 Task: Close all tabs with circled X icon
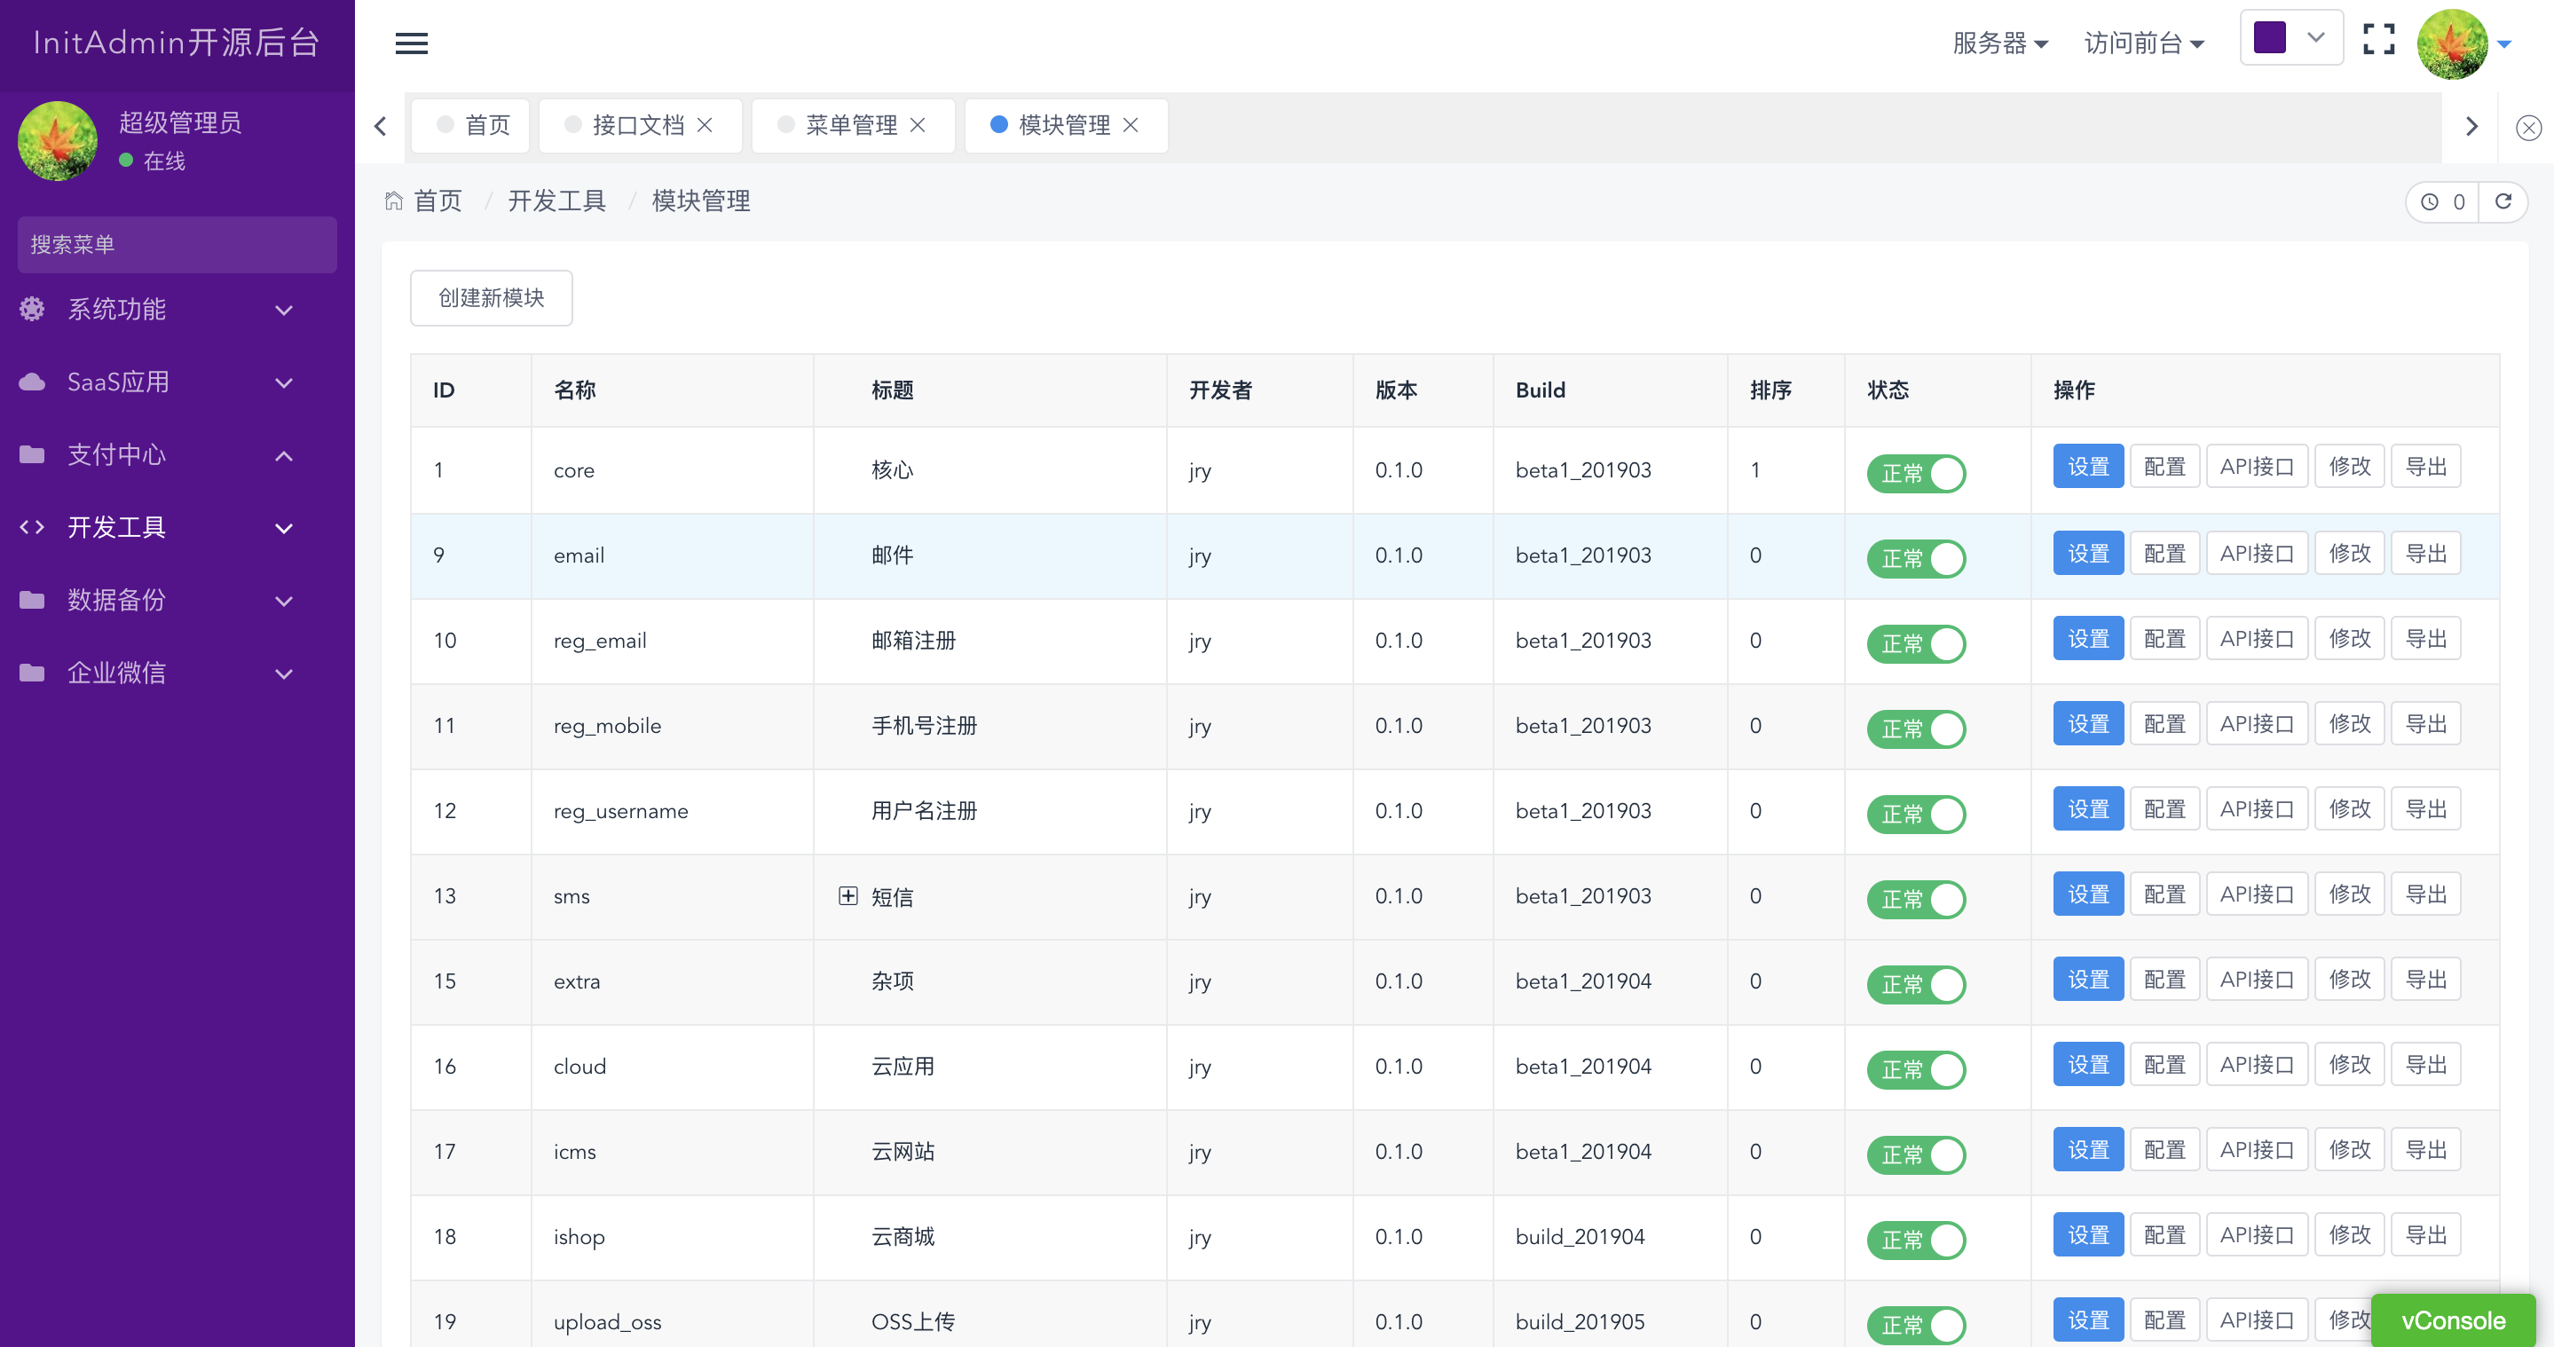tap(2528, 128)
